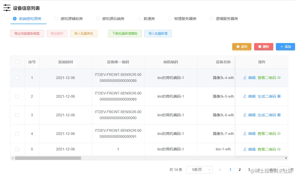
Task: Click the 共 14 条 total count text
Action: click(176, 170)
